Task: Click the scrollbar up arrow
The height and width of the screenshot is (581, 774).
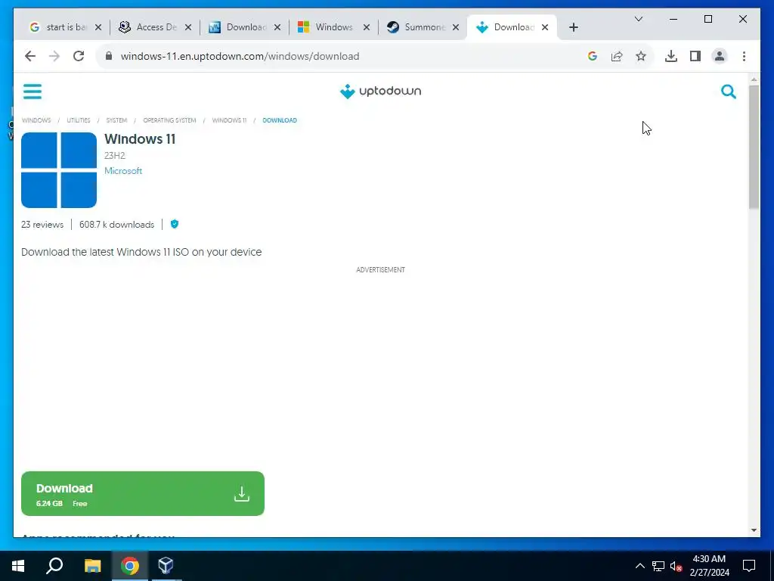Action: [x=754, y=79]
